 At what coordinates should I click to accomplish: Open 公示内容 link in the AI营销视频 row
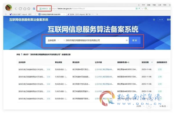(104, 77)
